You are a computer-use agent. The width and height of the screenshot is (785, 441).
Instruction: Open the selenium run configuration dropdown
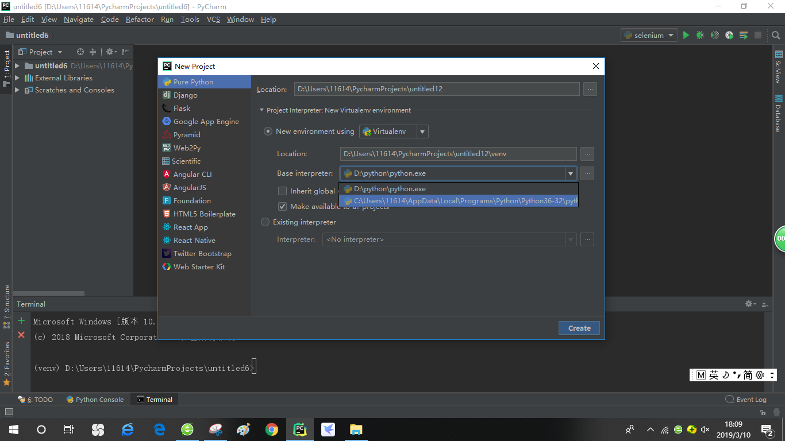pyautogui.click(x=649, y=35)
